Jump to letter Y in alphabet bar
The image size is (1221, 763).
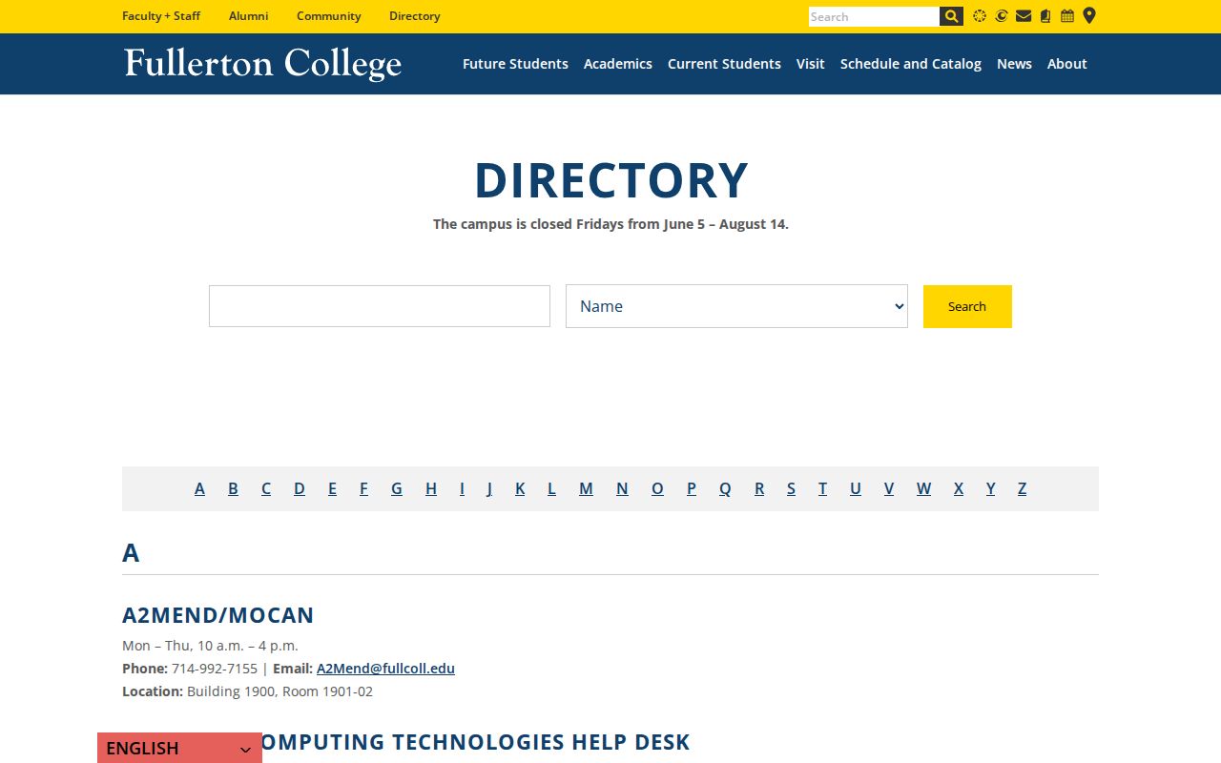[x=990, y=488]
